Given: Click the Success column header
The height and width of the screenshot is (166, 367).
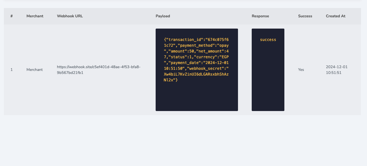Looking at the screenshot, I should [x=305, y=16].
